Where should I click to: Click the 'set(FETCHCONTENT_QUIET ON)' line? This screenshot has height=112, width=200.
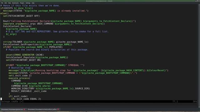coord(23,60)
